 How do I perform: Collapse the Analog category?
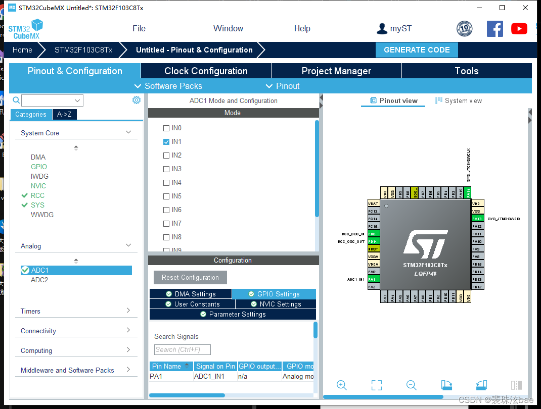point(128,245)
